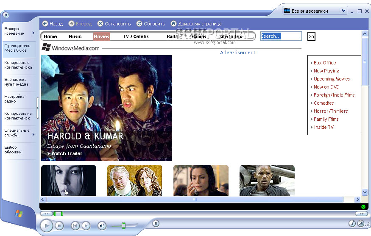This screenshot has height=236, width=371.
Task: Click the Stop playback button
Action: coord(59,226)
